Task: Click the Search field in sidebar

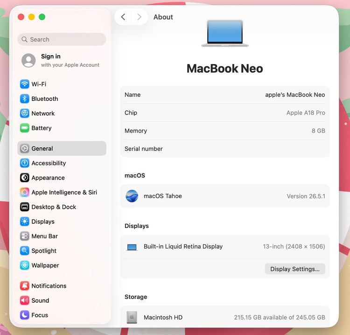Action: pyautogui.click(x=62, y=39)
